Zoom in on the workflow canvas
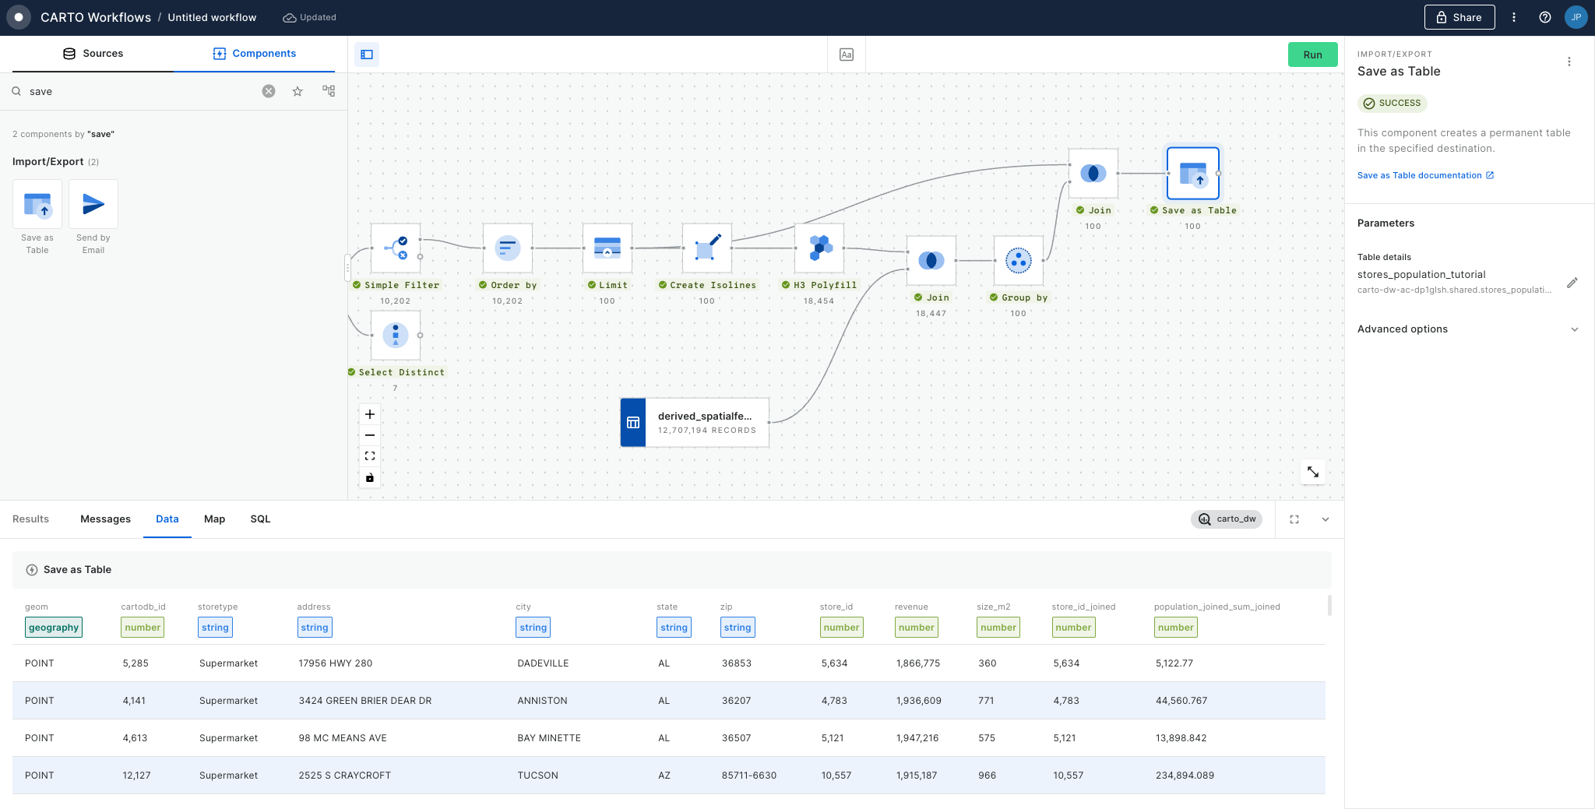1595x809 pixels. [370, 414]
